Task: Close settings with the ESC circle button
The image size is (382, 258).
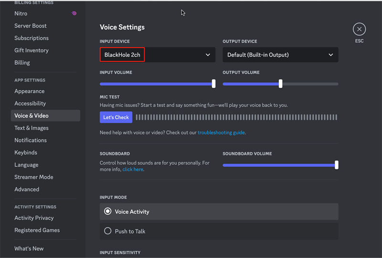Action: pyautogui.click(x=359, y=29)
